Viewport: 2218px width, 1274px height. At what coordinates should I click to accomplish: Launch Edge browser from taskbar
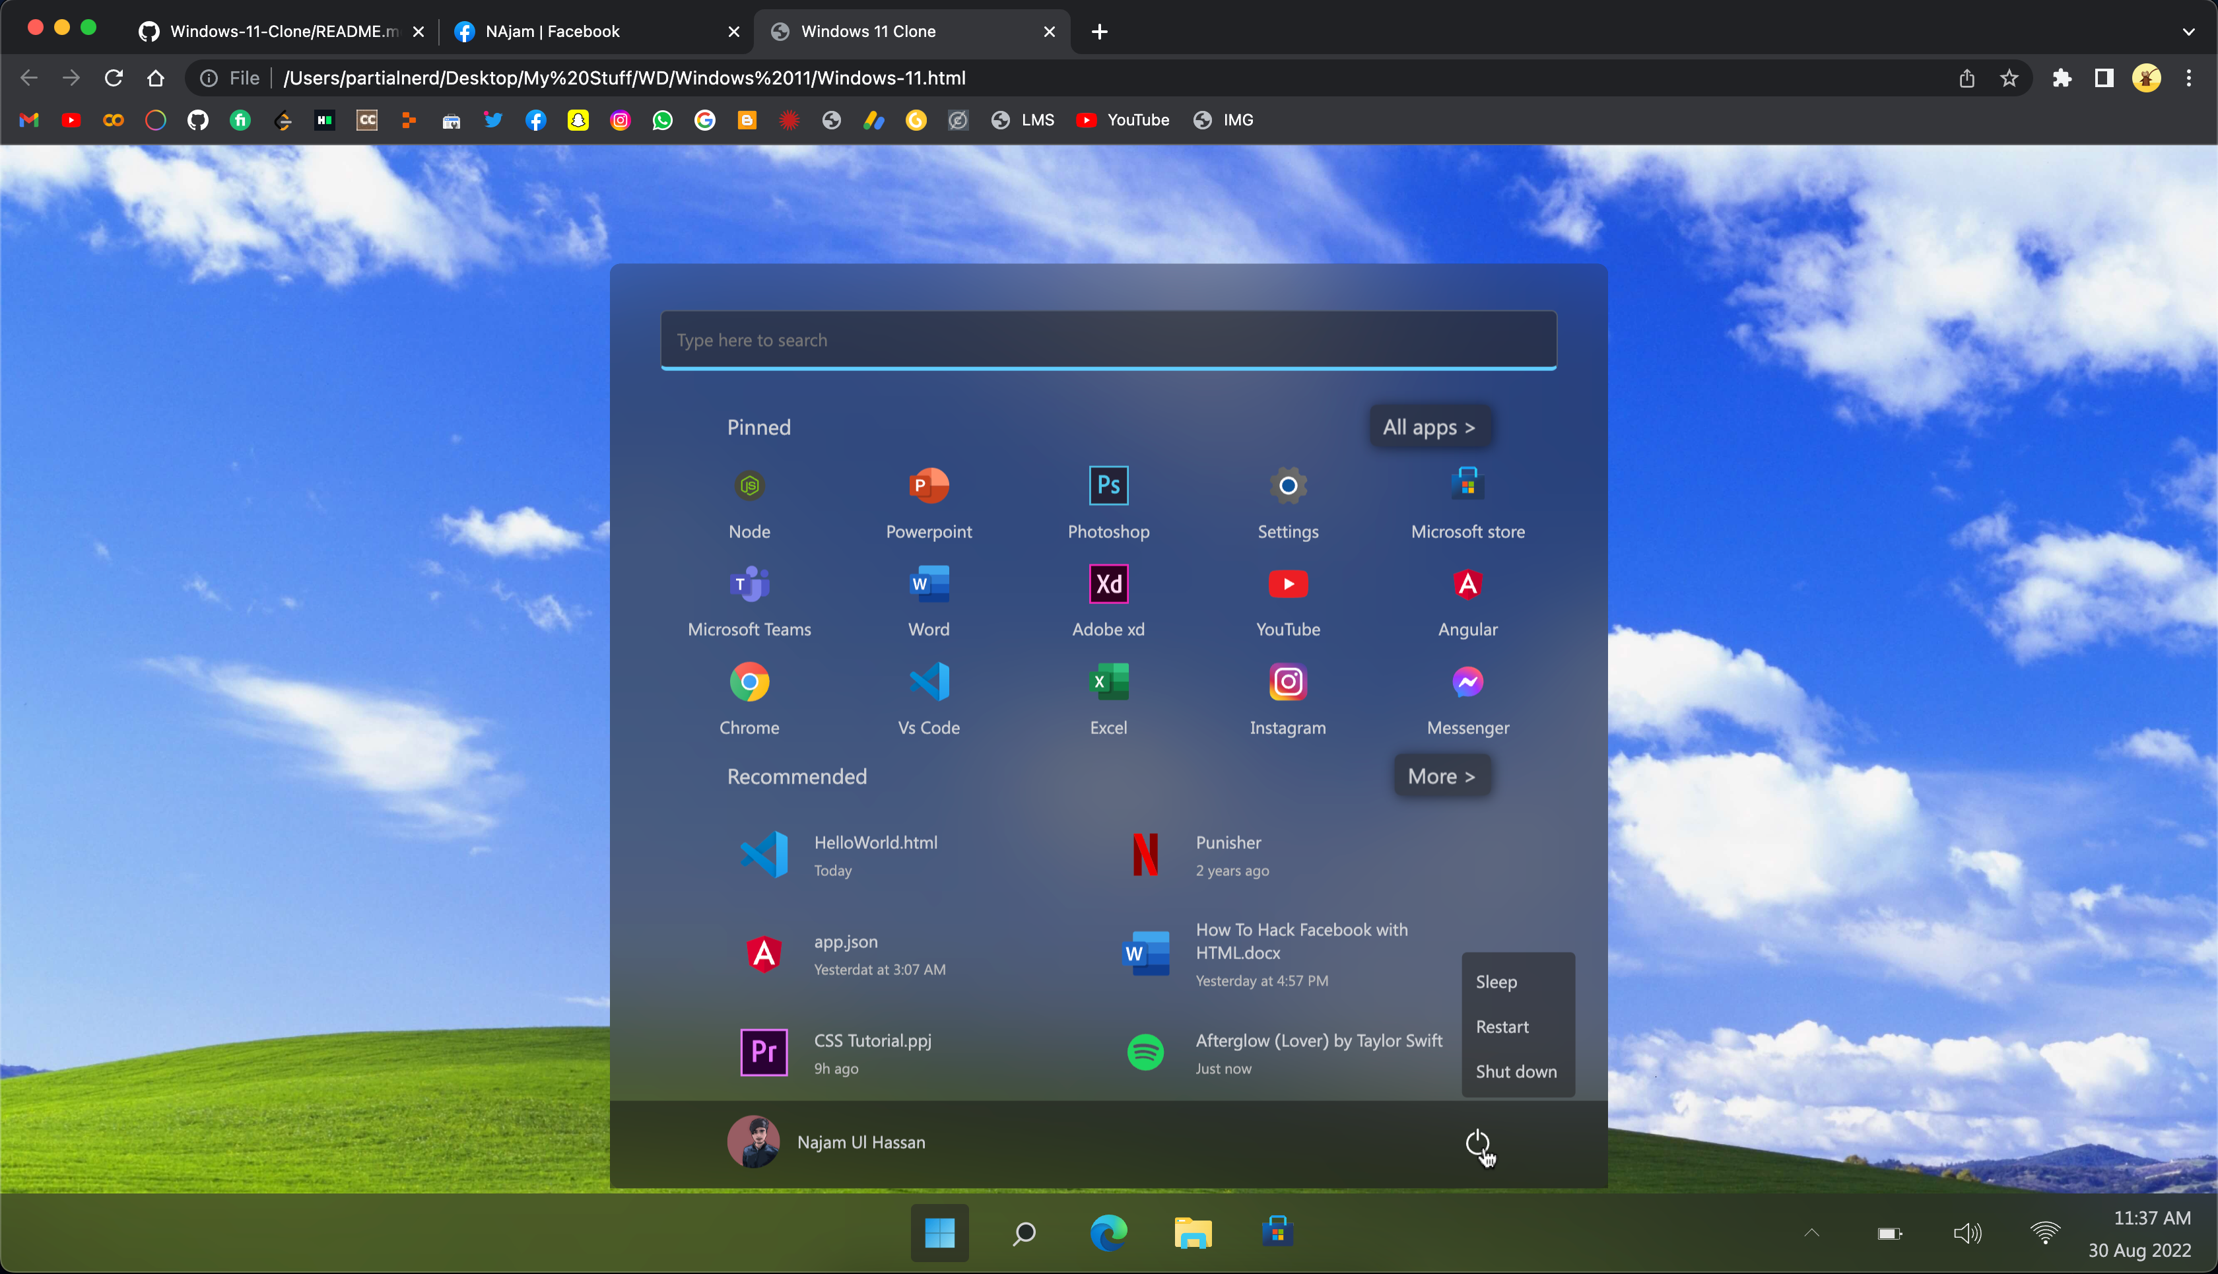(1108, 1233)
